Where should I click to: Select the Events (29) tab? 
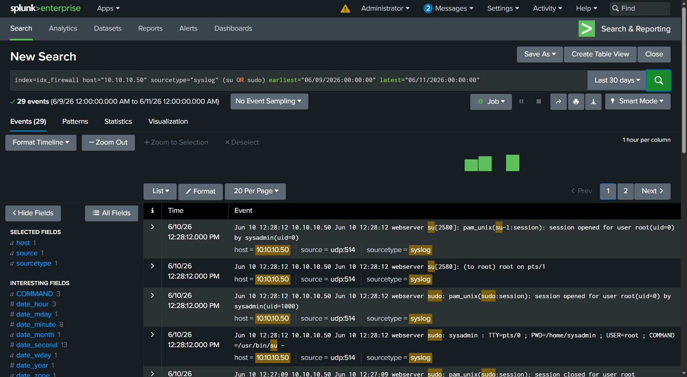[x=28, y=122]
